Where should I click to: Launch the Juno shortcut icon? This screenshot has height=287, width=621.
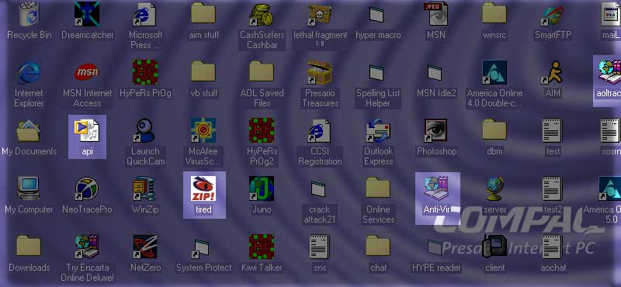click(x=262, y=188)
